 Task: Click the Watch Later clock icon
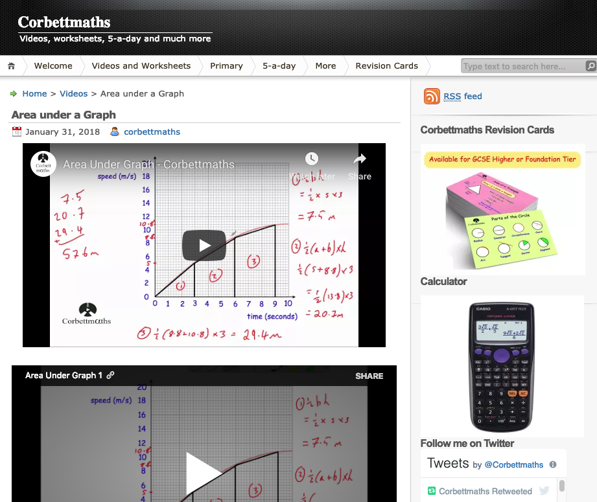(x=311, y=160)
